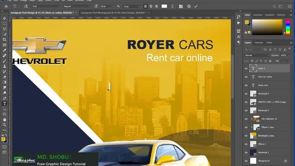Hide the Layer 1 text layer
The image size is (295, 166).
coord(246,69)
